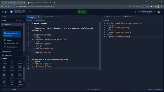Screen dimensions: 164x92
Task: Click Publish project button
Action: 146,12
